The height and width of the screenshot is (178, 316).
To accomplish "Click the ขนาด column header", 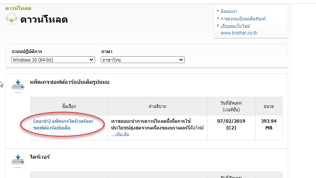I will click(269, 106).
